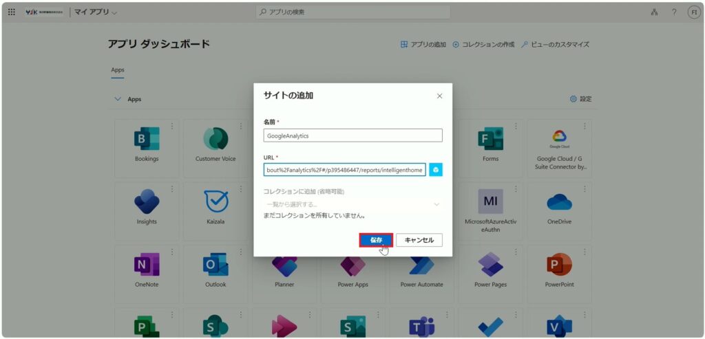The width and height of the screenshot is (705, 339).
Task: Open the Microsoft Teams app icon
Action: point(422,327)
